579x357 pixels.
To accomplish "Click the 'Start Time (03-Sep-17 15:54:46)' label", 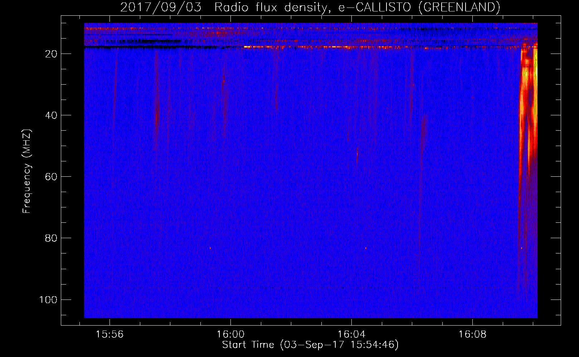I will click(310, 345).
